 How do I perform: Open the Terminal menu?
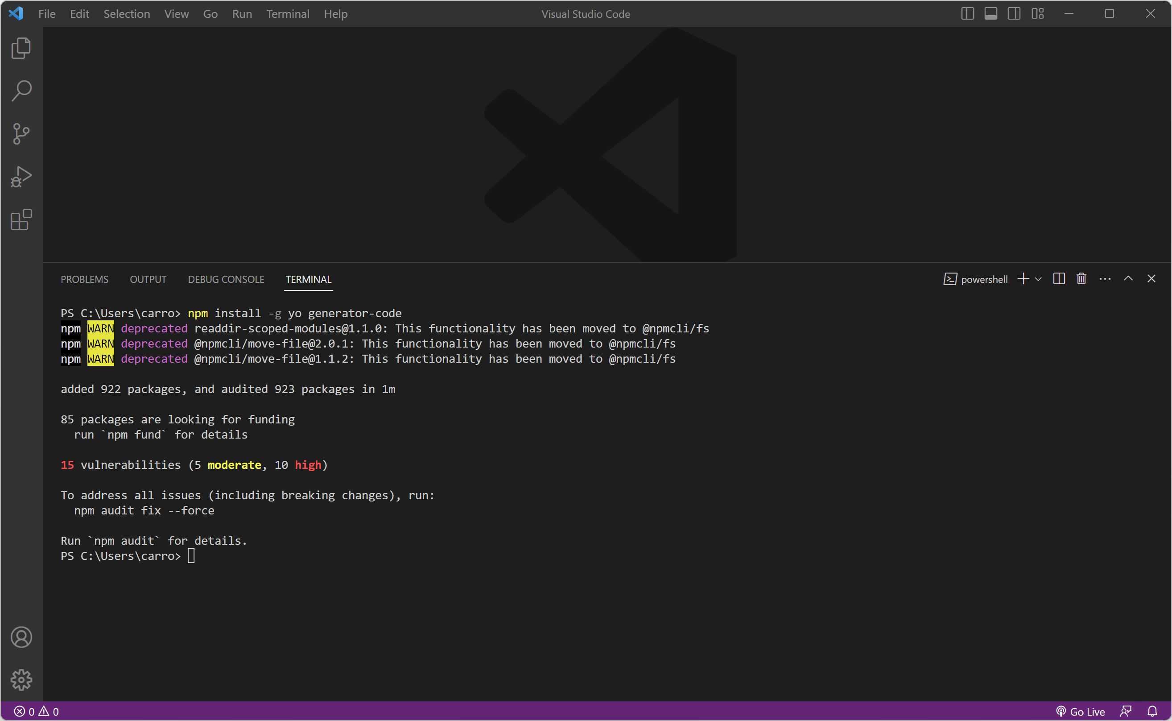(287, 14)
